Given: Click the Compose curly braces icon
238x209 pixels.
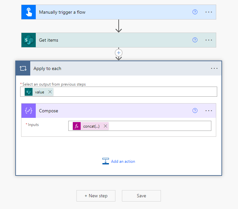Looking at the screenshot, I should 29,111.
